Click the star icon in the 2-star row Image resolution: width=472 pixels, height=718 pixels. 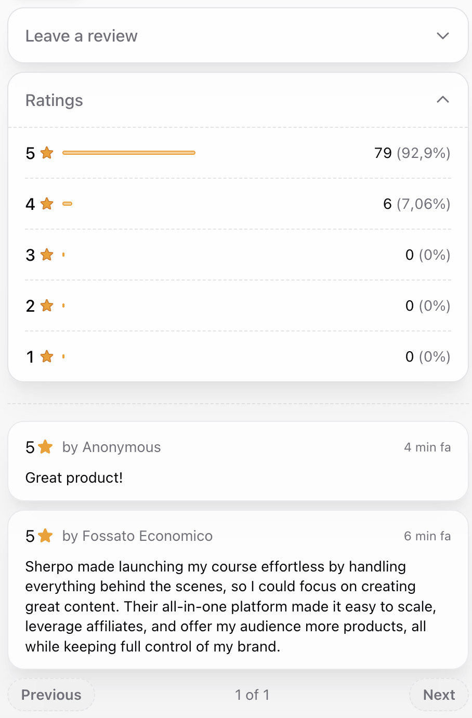[47, 305]
